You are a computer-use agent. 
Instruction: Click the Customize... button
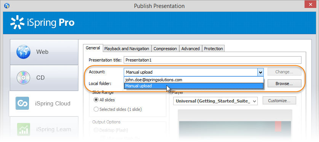279,101
